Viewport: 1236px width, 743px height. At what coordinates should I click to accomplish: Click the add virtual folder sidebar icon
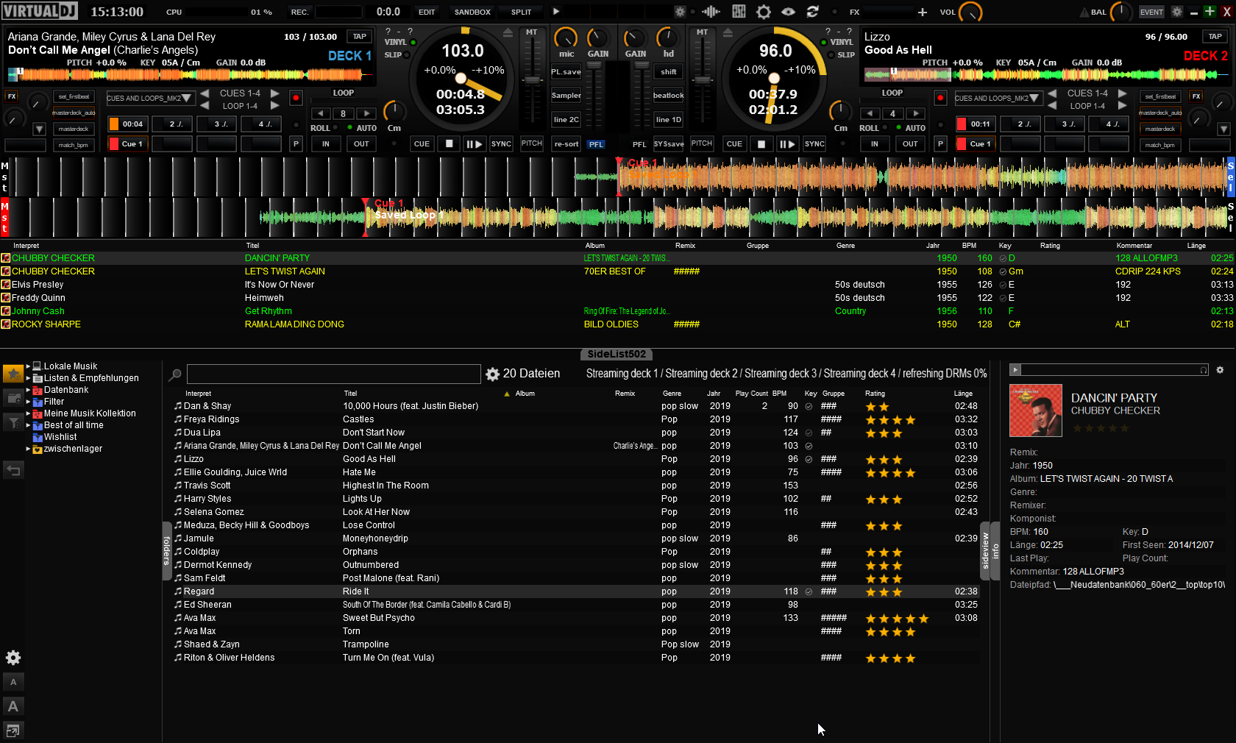[x=13, y=398]
